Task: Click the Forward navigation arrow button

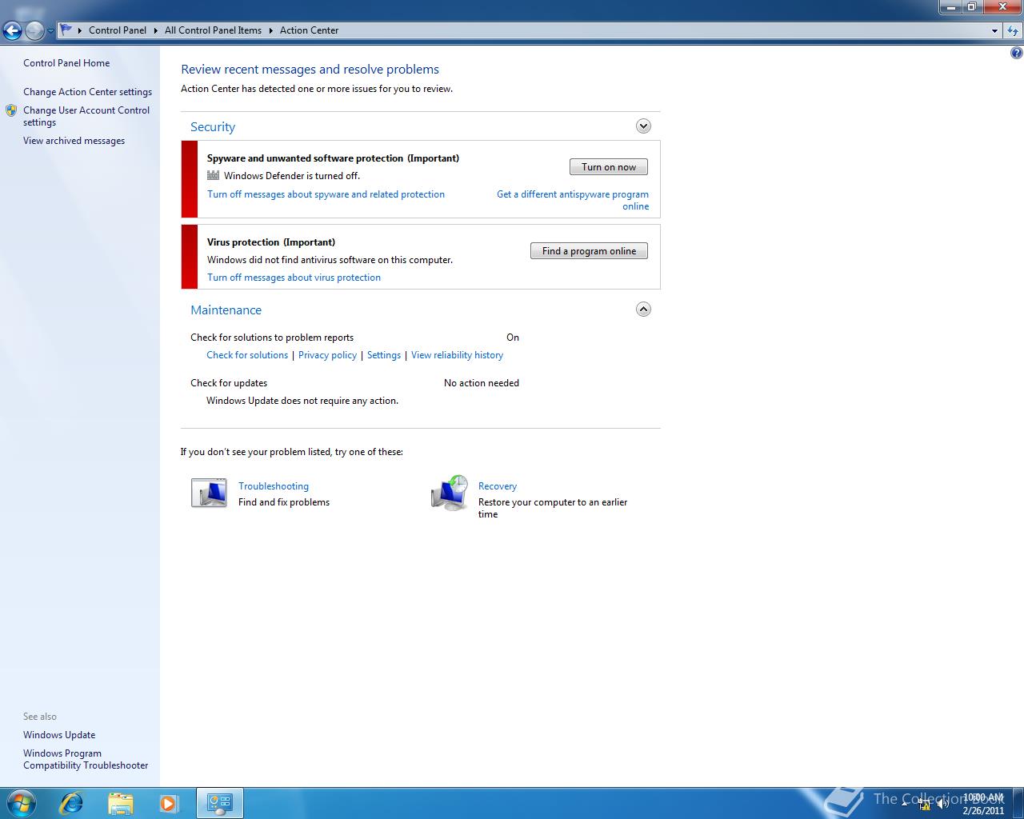Action: pyautogui.click(x=34, y=31)
